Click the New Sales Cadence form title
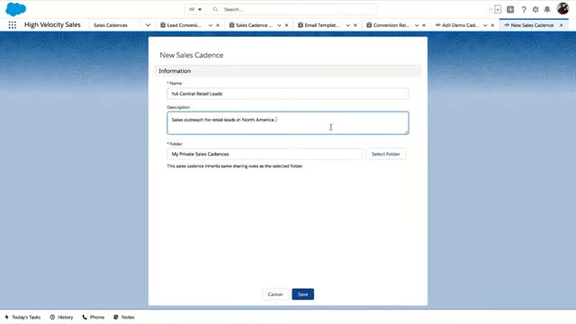Viewport: 576px width, 324px height. coord(192,55)
